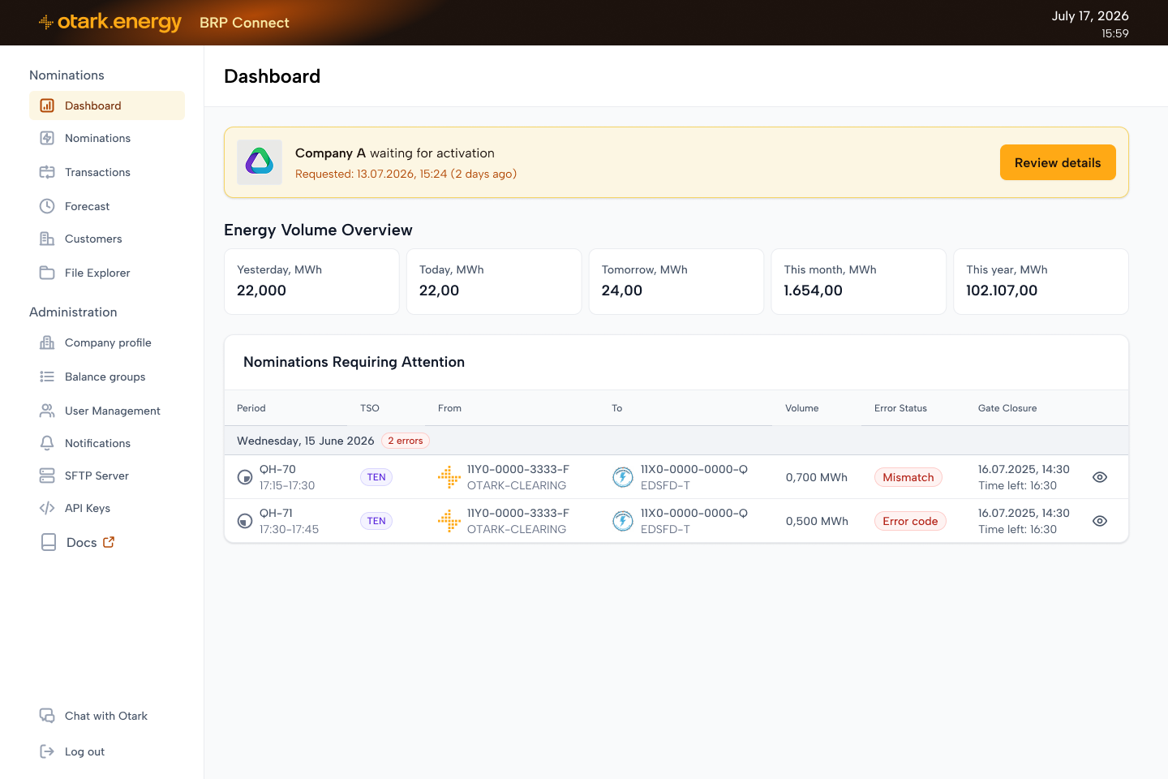View details of QH-71 nomination
This screenshot has width=1168, height=779.
point(1100,521)
